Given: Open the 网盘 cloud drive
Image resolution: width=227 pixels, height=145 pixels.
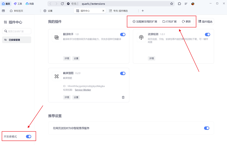Looking at the screenshot, I should coord(30,4).
